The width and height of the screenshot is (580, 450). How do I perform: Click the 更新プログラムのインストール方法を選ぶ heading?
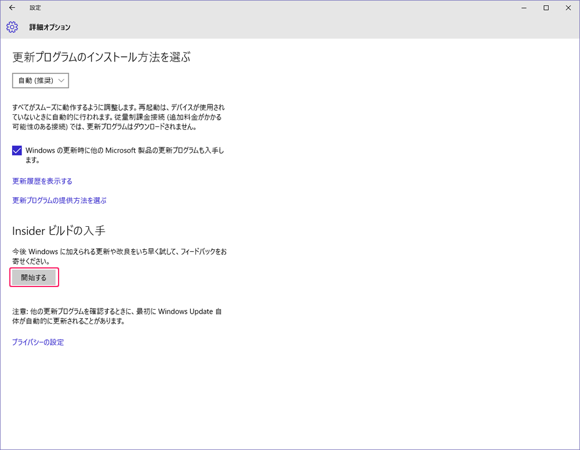pos(101,57)
